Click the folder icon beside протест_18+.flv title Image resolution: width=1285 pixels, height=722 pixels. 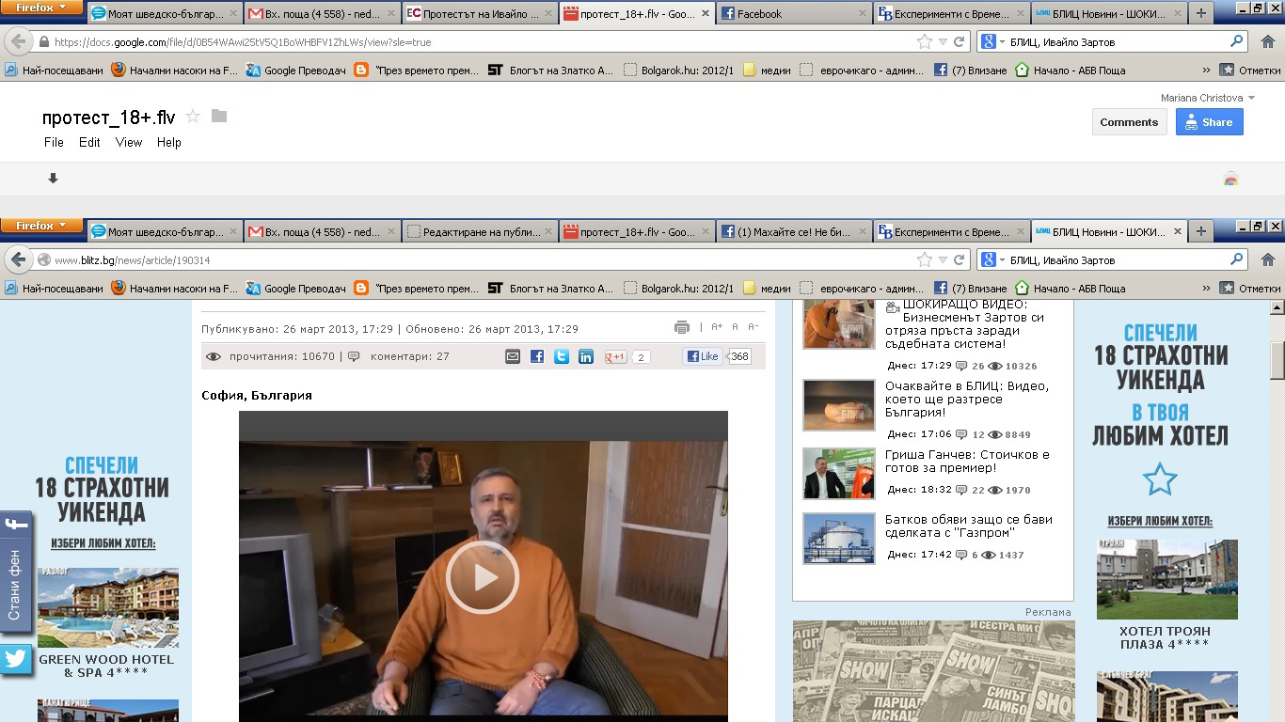pos(219,117)
